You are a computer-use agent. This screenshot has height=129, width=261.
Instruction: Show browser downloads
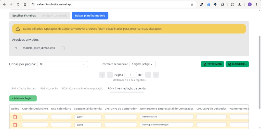point(239,5)
